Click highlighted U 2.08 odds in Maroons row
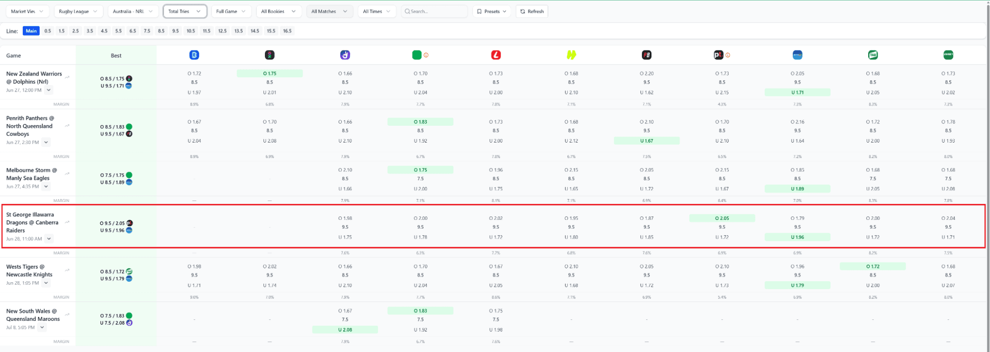This screenshot has width=990, height=352. pyautogui.click(x=345, y=330)
